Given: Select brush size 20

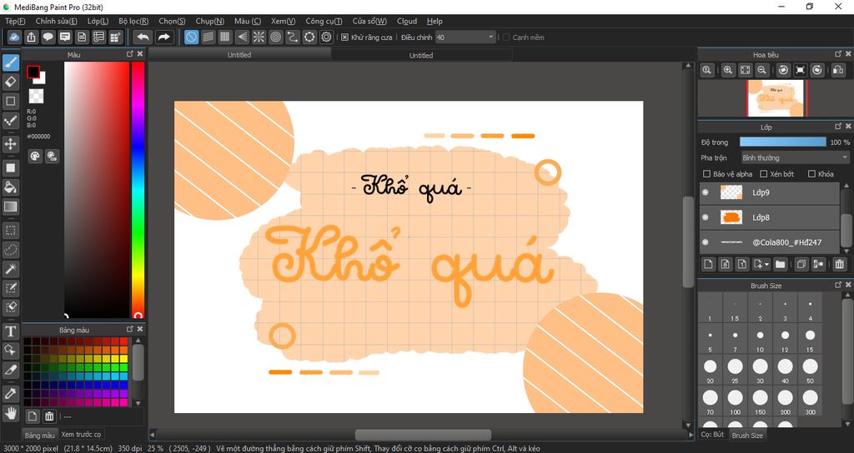Looking at the screenshot, I should pos(711,369).
